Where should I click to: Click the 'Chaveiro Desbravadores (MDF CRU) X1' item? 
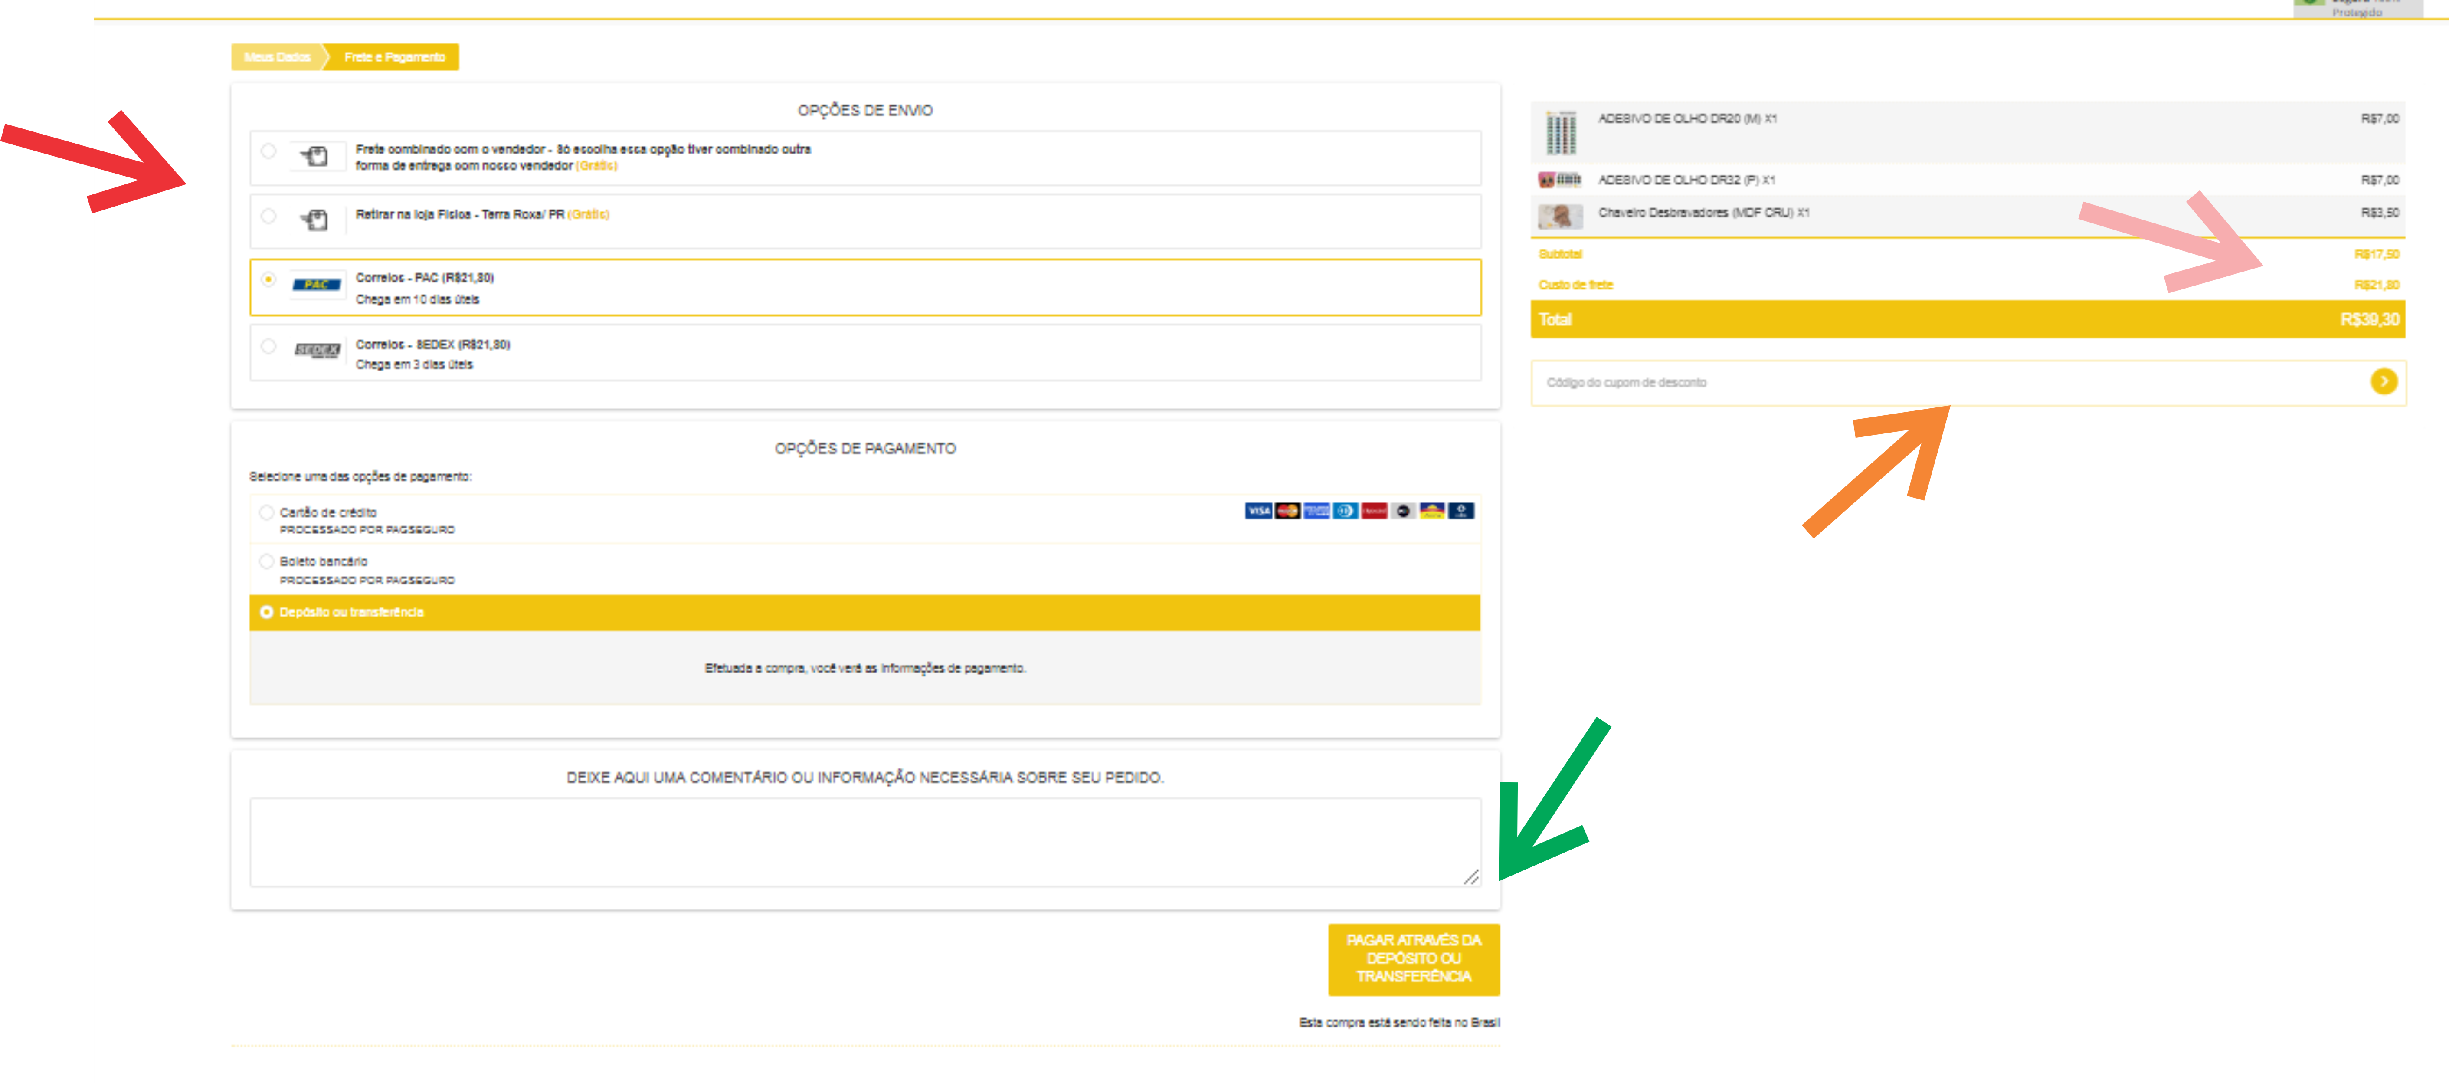pyautogui.click(x=1704, y=213)
